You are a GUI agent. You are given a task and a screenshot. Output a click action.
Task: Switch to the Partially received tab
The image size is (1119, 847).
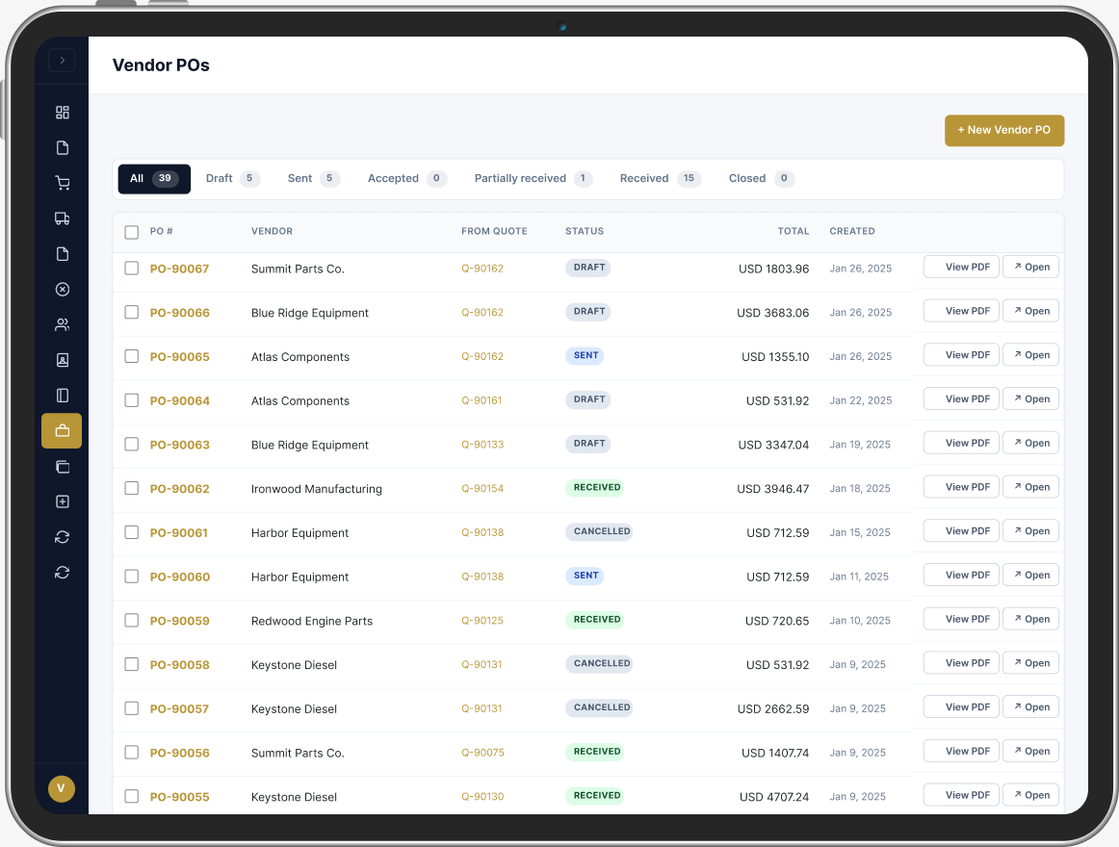click(533, 178)
